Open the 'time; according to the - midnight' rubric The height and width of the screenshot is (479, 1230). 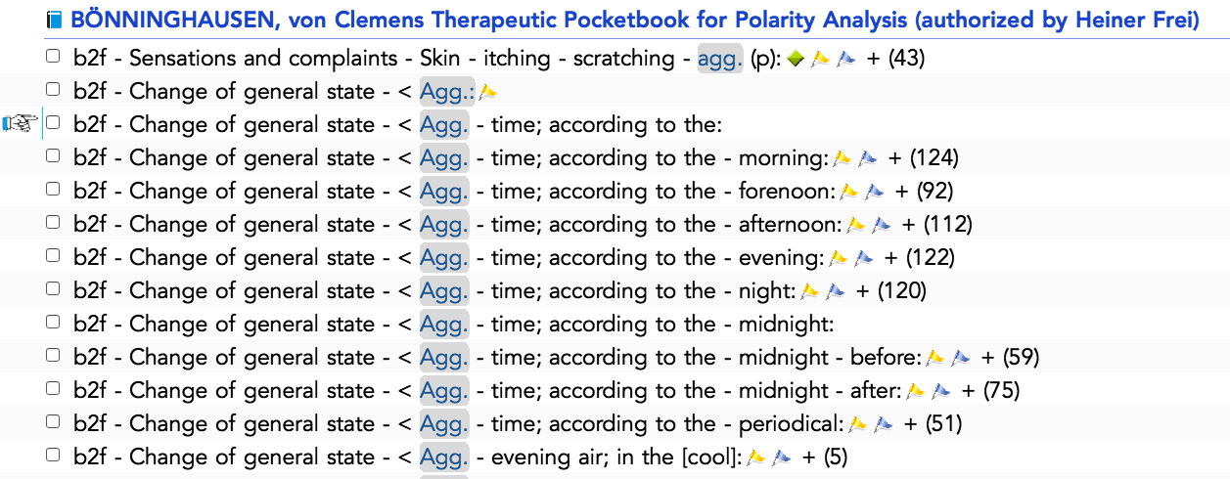click(x=662, y=325)
